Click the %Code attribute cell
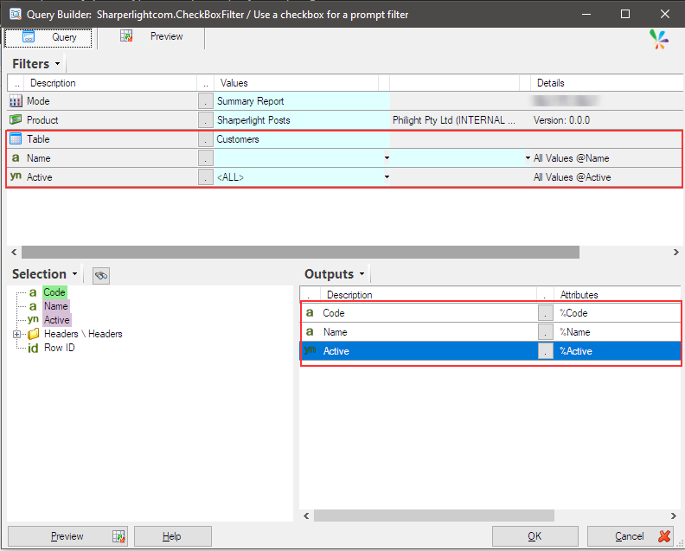Viewport: 685px width, 551px height. (618, 313)
